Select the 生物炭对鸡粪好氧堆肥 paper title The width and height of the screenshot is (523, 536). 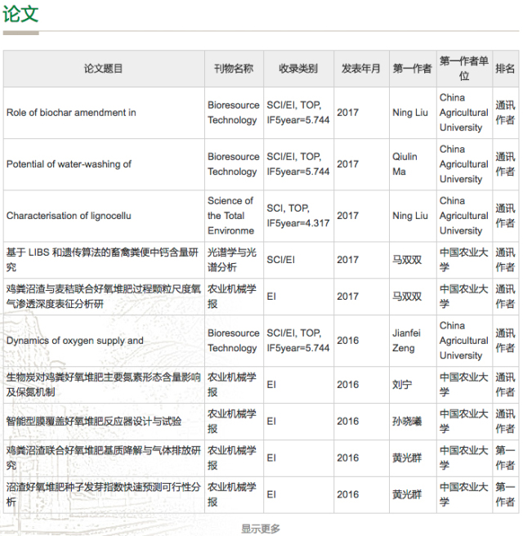point(102,385)
